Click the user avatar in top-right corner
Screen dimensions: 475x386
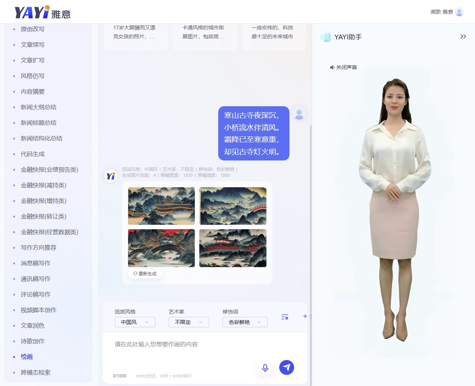point(459,12)
